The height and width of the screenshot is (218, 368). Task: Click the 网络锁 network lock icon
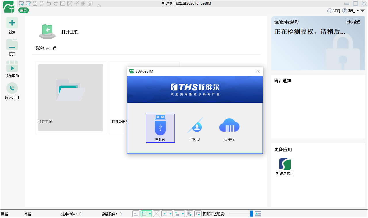[x=195, y=128]
